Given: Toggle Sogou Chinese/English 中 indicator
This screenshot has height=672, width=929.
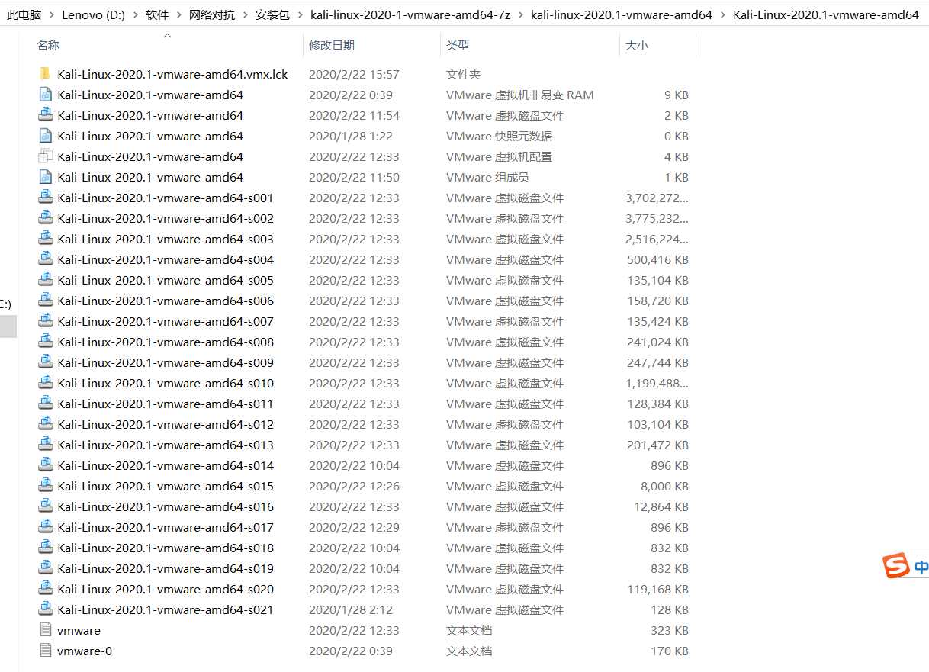Looking at the screenshot, I should pos(921,567).
